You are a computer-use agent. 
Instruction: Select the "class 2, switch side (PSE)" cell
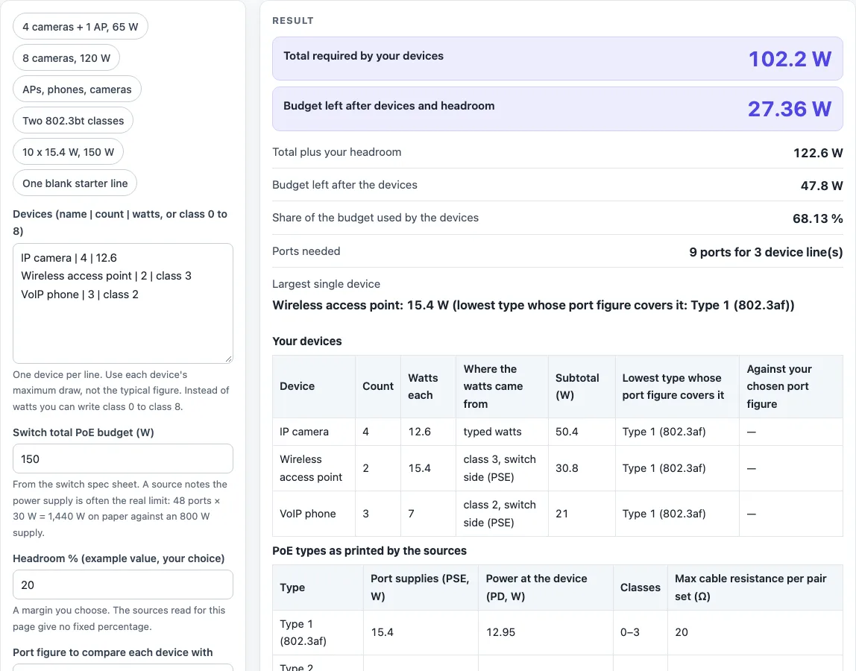tap(502, 514)
